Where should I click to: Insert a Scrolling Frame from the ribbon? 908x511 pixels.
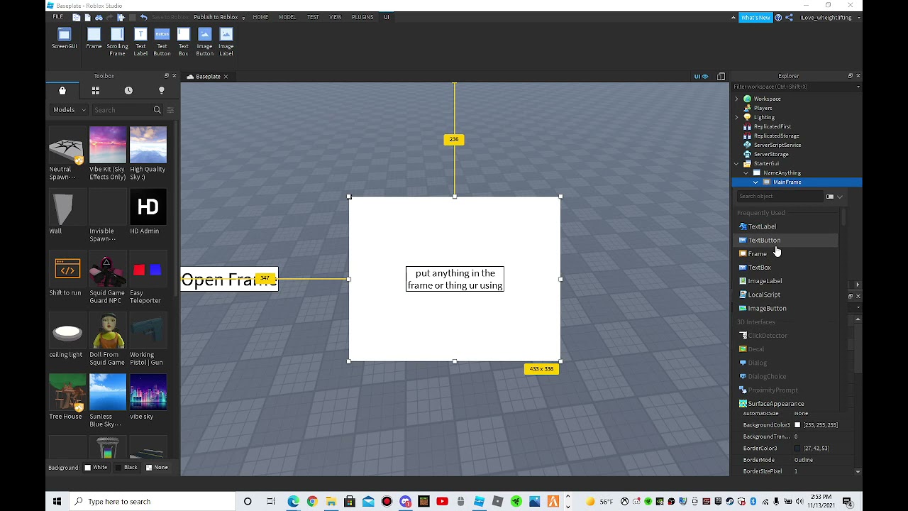coord(117,42)
